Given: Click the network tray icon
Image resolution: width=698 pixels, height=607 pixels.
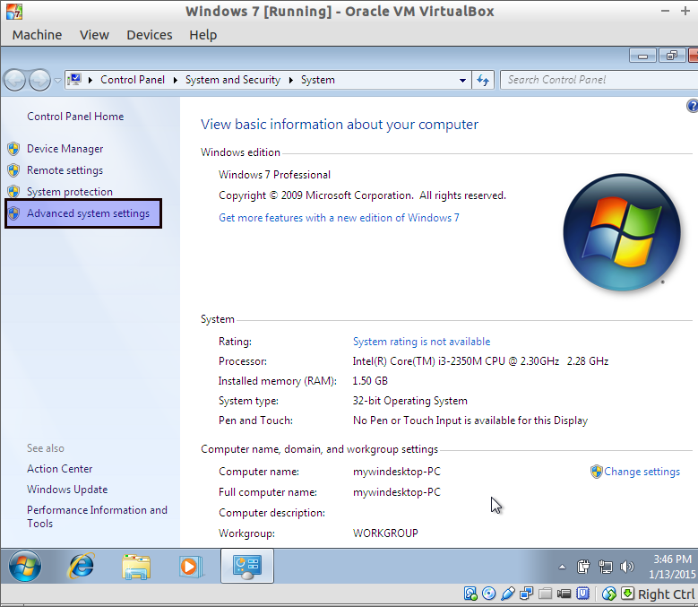Looking at the screenshot, I should pos(605,567).
